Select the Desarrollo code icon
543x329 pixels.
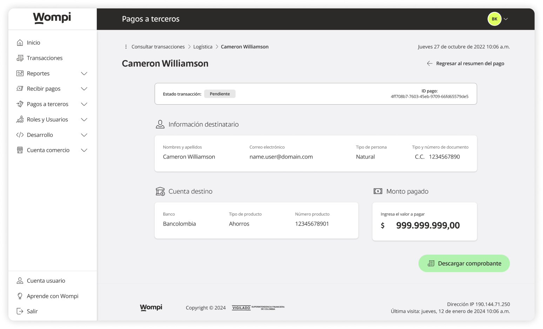21,135
